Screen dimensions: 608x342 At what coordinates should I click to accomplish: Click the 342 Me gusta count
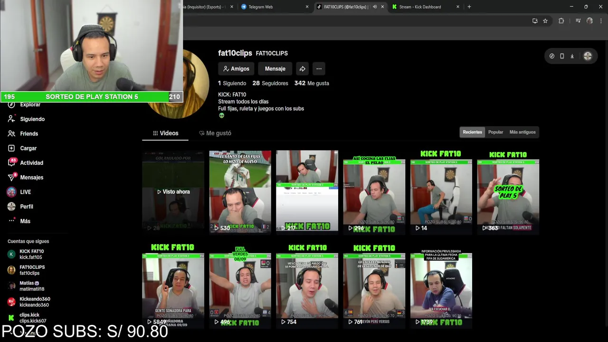(x=312, y=83)
